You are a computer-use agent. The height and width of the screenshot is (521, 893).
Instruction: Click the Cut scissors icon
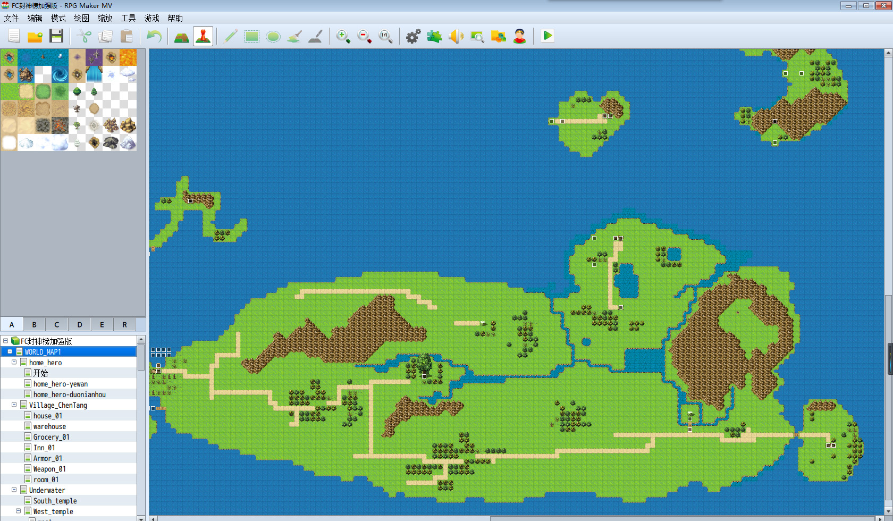pos(84,36)
